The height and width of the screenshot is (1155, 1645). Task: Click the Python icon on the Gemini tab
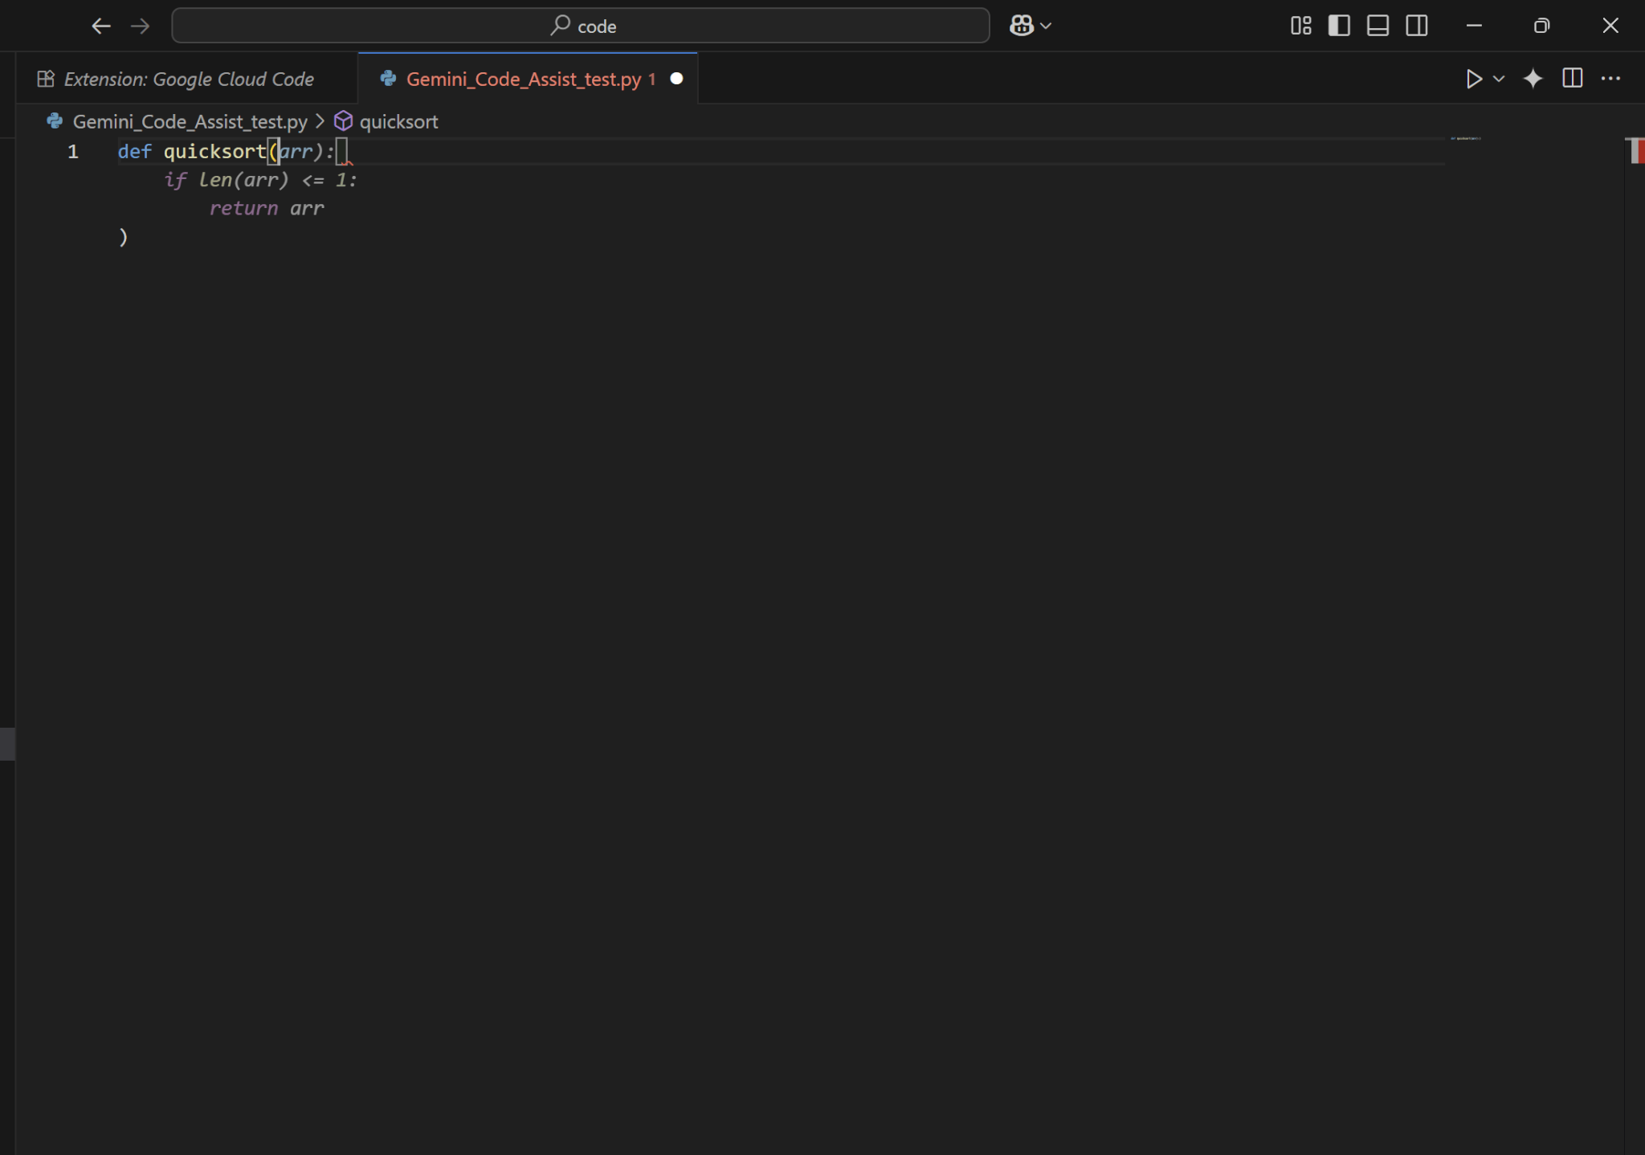click(388, 79)
